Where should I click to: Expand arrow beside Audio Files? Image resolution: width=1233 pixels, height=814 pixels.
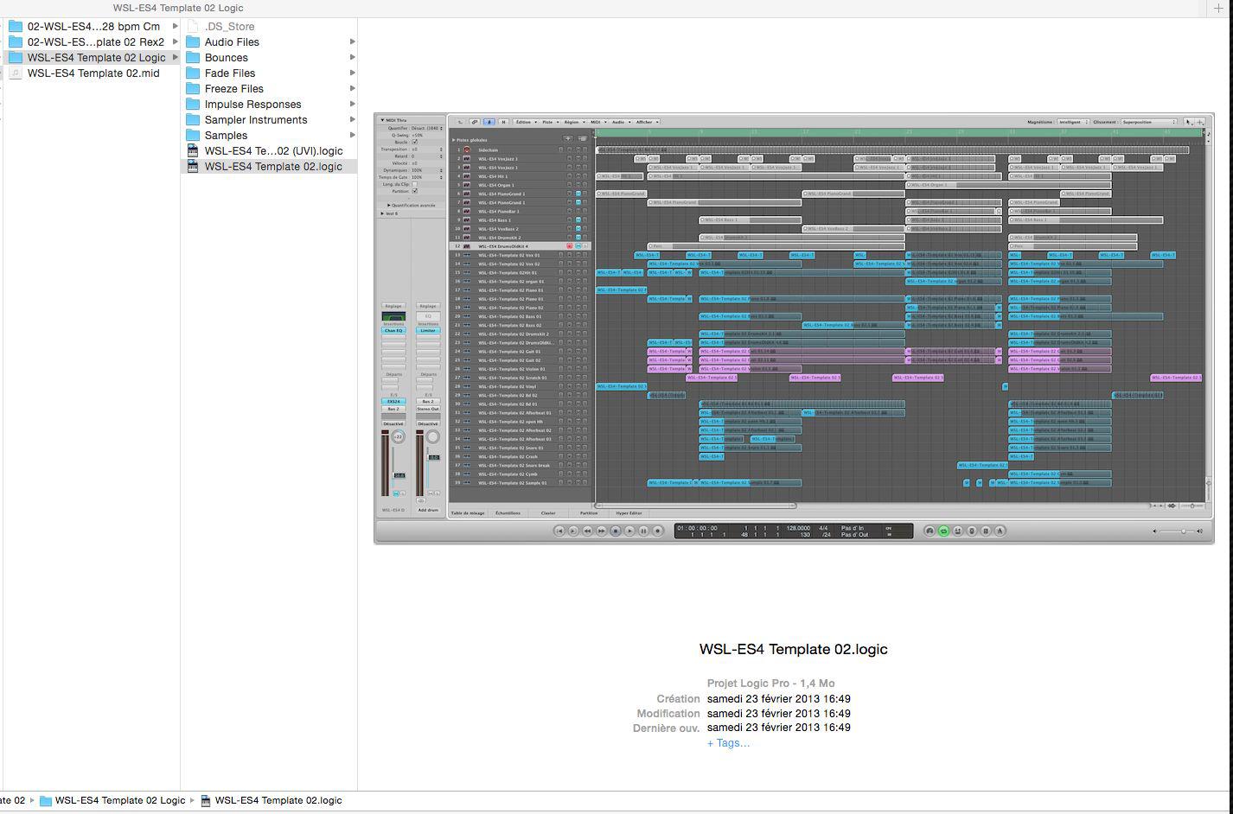(352, 41)
